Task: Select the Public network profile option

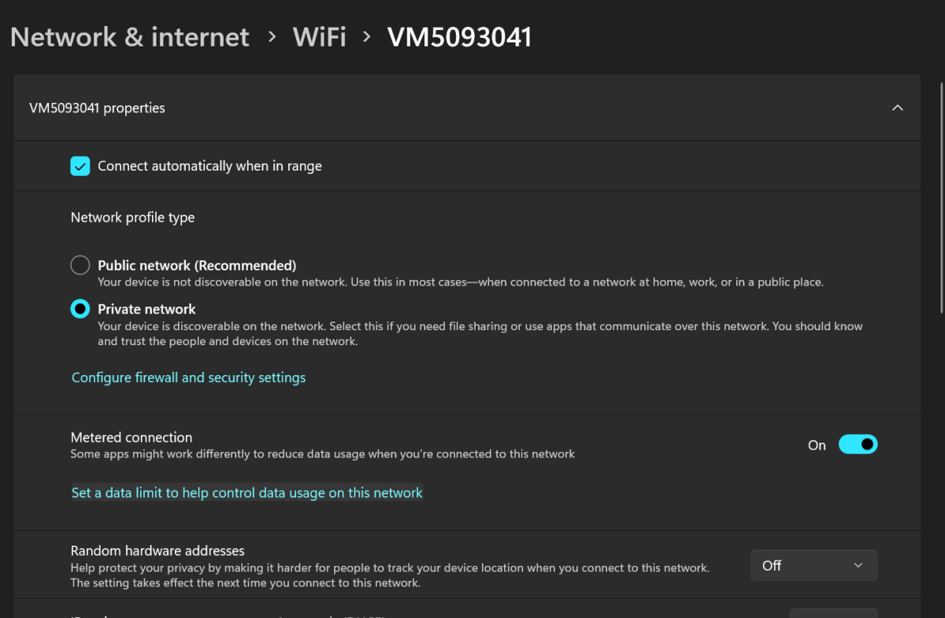Action: (x=80, y=265)
